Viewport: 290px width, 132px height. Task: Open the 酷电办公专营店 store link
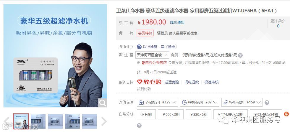(x=154, y=63)
